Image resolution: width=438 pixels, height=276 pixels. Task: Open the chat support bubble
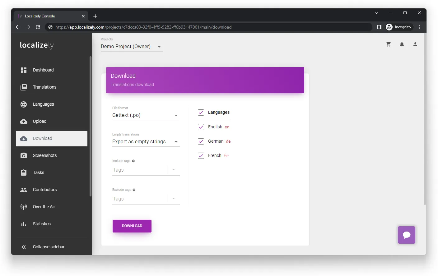(x=407, y=235)
